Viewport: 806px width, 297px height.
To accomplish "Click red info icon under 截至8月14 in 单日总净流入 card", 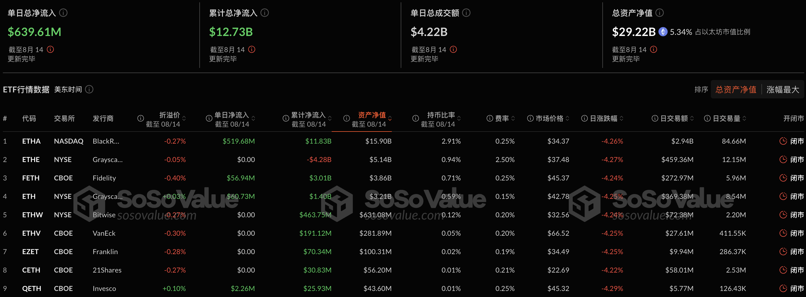I will (x=51, y=49).
